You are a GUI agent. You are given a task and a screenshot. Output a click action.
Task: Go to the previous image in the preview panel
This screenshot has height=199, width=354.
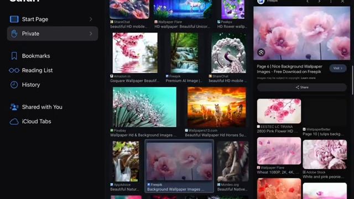pos(308,2)
